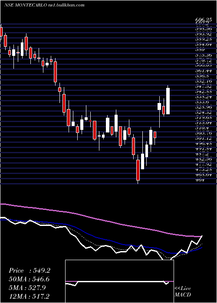Click the 561.44 price axis label
Screen dimensions: 217x303
(x=204, y=71)
